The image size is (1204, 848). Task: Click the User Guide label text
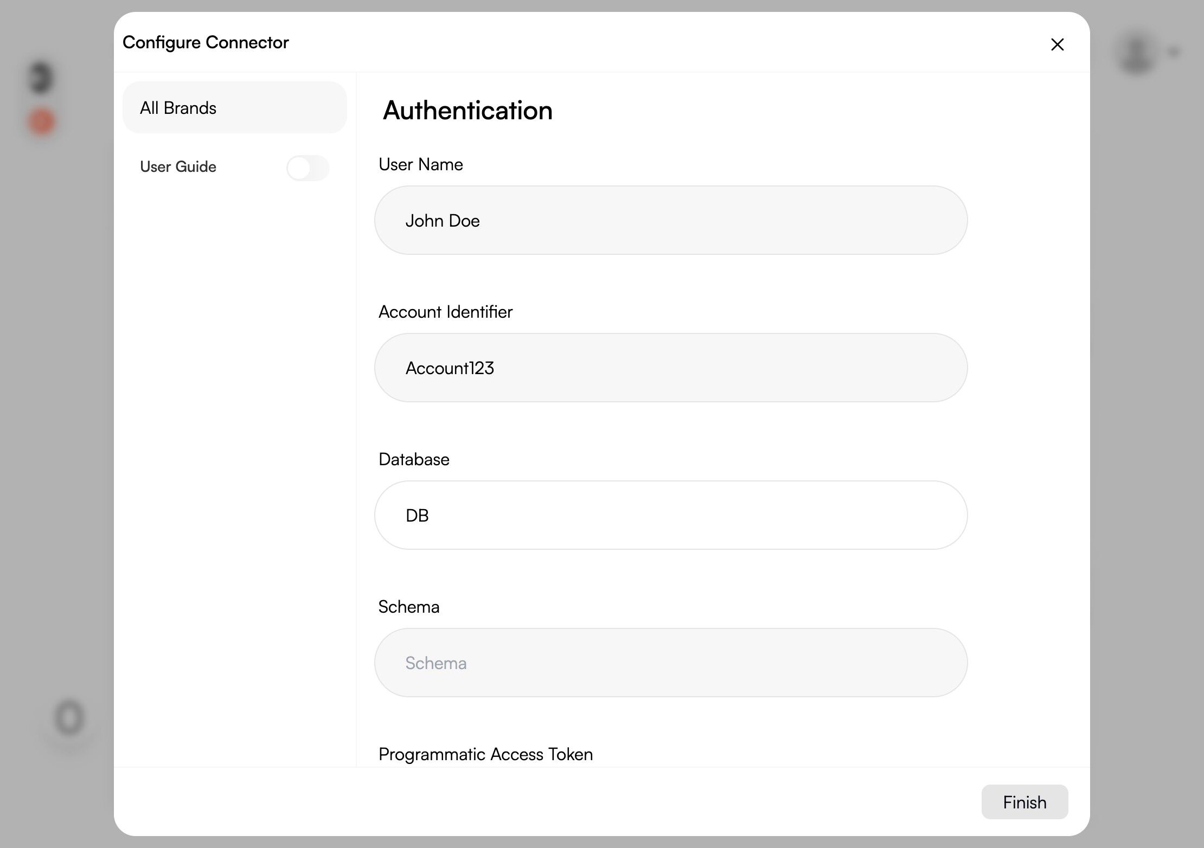click(x=178, y=167)
